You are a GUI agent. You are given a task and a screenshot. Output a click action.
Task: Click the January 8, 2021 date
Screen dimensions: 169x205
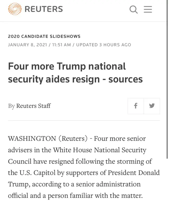[27, 45]
